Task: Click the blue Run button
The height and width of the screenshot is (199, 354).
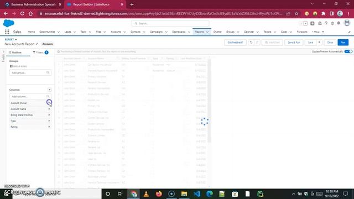Action: pyautogui.click(x=343, y=43)
